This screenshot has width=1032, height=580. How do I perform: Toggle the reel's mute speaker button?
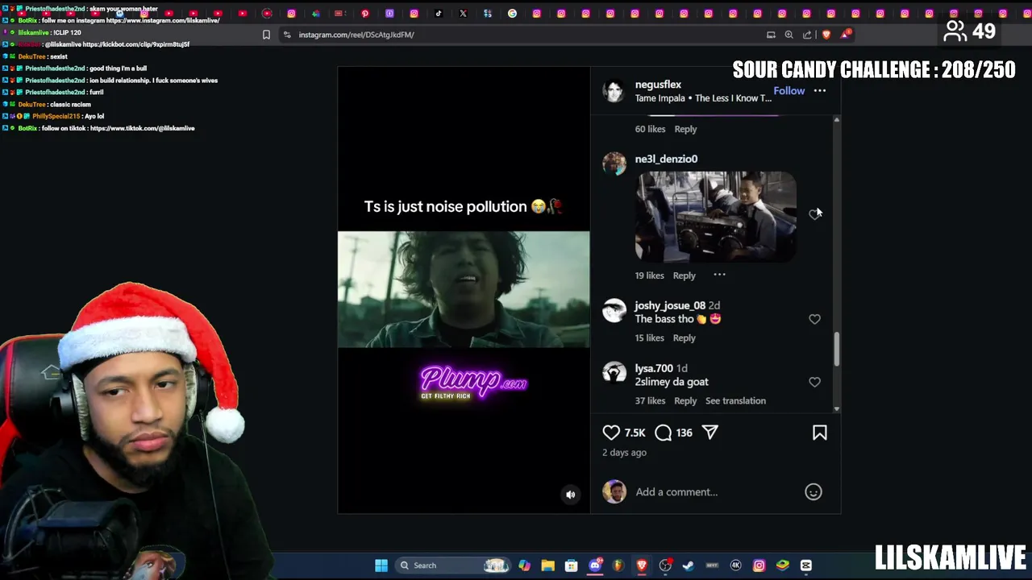(x=570, y=495)
